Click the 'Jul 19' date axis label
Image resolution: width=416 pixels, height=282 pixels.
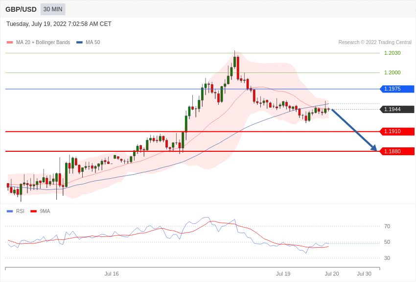tap(283, 274)
